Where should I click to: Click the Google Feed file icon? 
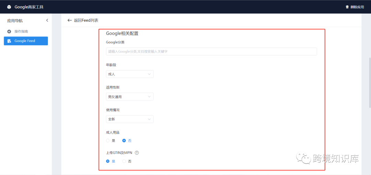[9, 41]
